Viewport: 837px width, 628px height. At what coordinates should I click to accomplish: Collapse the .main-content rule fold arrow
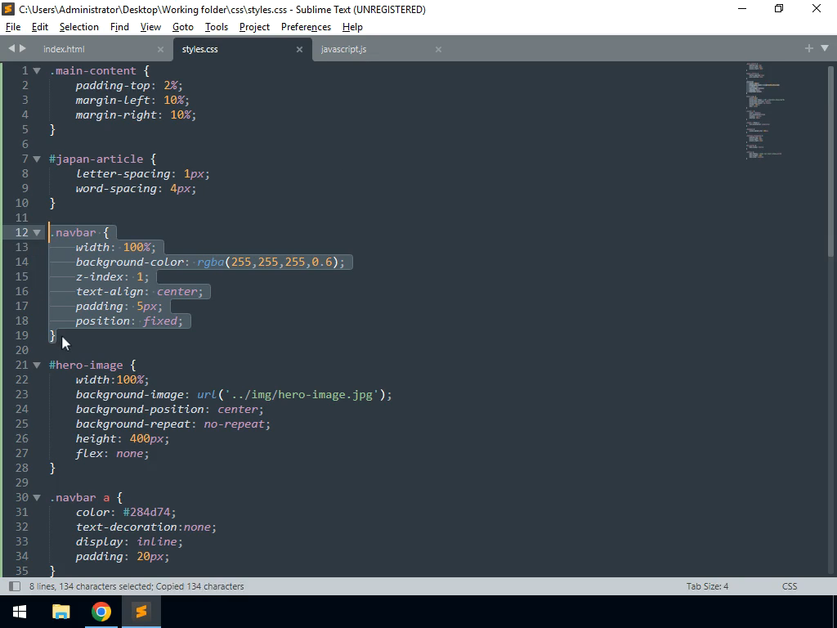(37, 70)
